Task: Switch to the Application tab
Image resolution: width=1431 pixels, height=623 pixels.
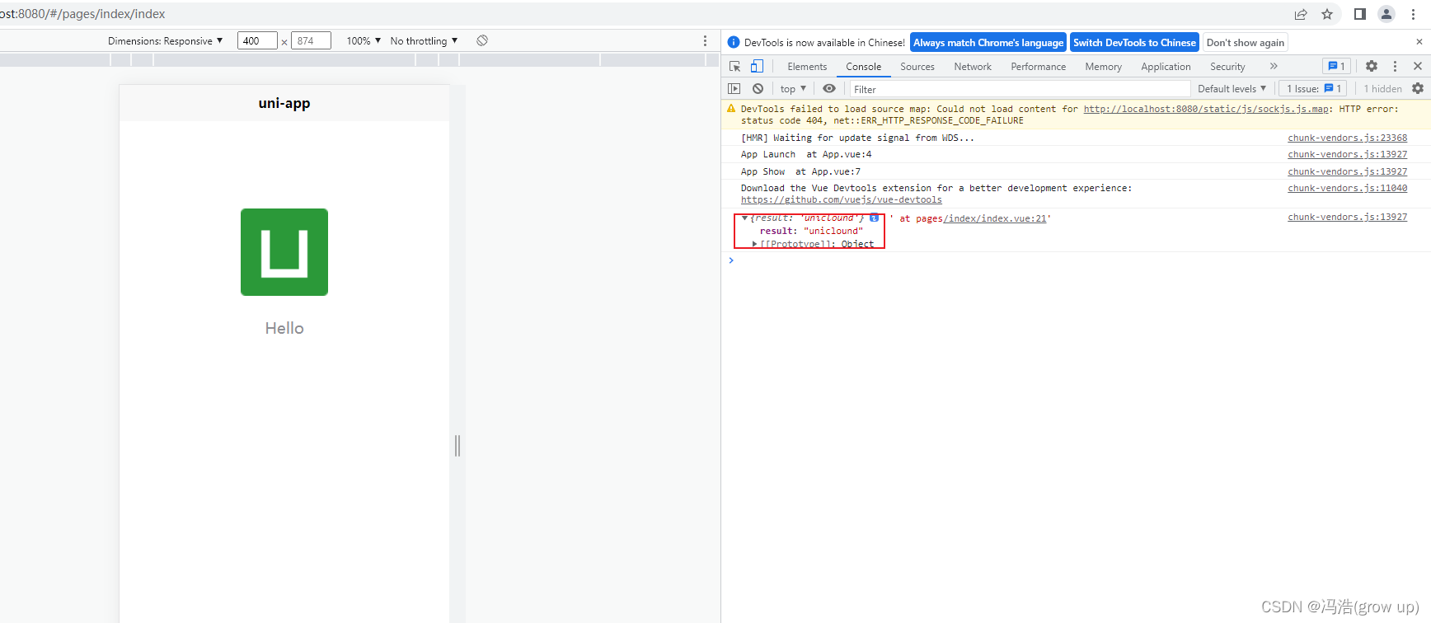Action: 1166,67
